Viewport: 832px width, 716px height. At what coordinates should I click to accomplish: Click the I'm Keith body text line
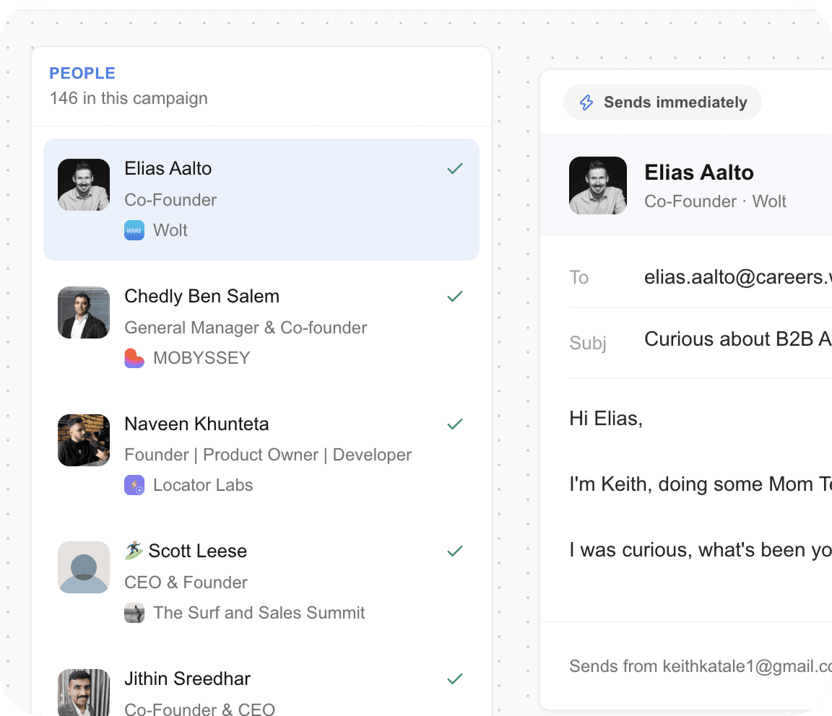(x=701, y=484)
